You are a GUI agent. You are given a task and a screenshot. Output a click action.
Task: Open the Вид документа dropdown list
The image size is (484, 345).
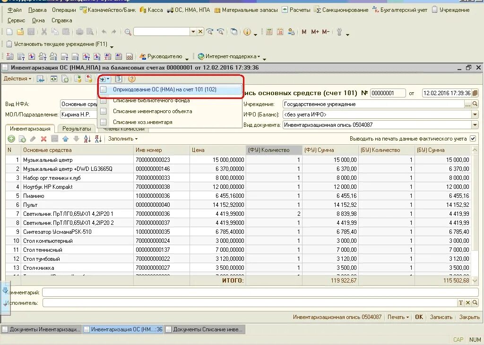[475, 125]
